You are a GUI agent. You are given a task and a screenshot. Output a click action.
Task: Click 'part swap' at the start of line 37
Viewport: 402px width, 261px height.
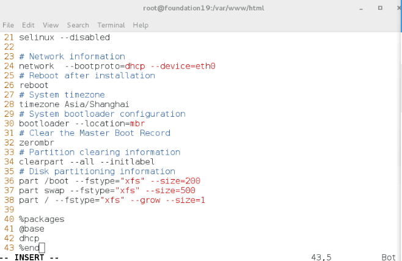(x=42, y=191)
